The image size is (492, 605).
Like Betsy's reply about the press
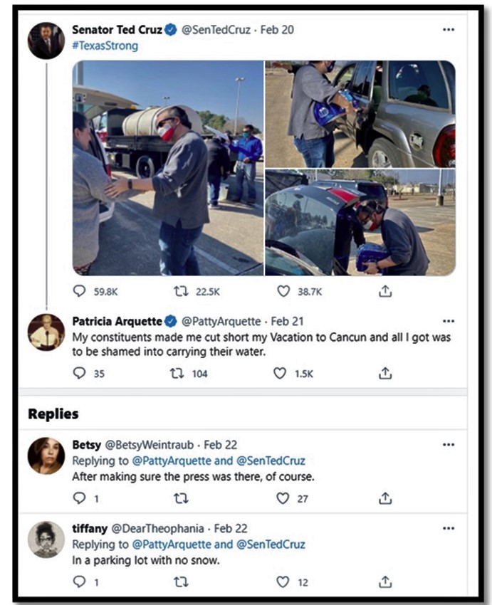tap(283, 498)
